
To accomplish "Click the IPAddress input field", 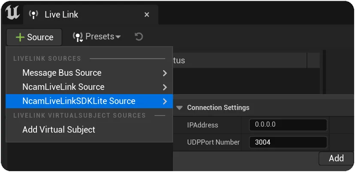I will click(x=288, y=125).
